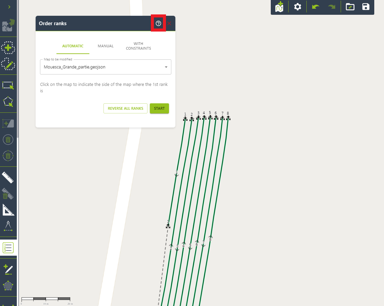This screenshot has height=306, width=384.
Task: Click the order ranks numbered list icon
Action: coord(8,248)
